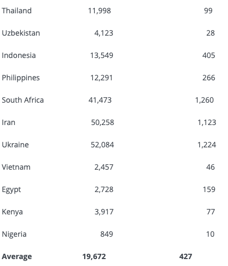
Task: Click the average total 19,672
Action: click(94, 256)
